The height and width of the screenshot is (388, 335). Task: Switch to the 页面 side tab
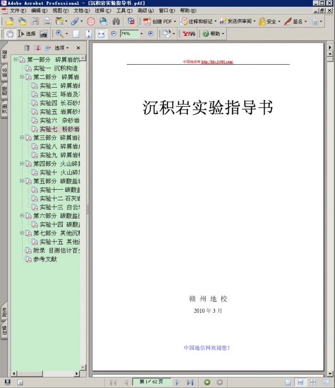tap(4, 109)
